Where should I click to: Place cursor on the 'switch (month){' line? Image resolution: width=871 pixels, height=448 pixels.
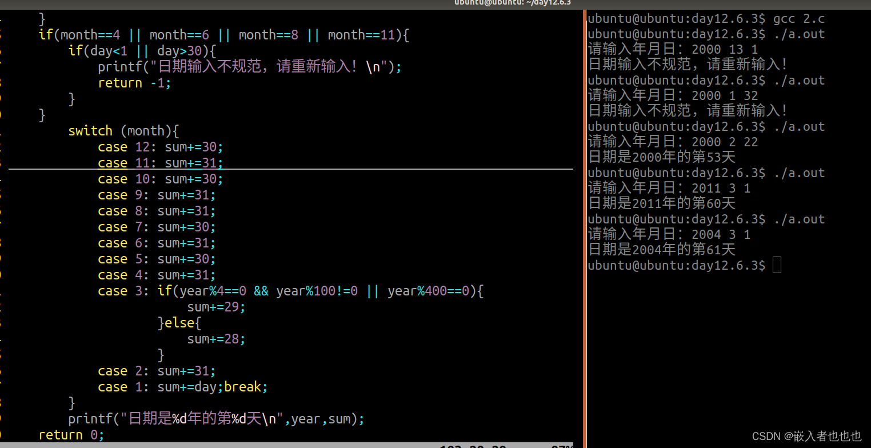pos(123,130)
